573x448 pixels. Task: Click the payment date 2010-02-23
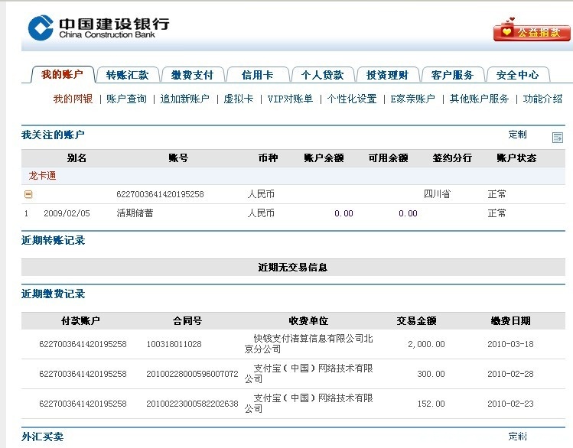point(510,404)
